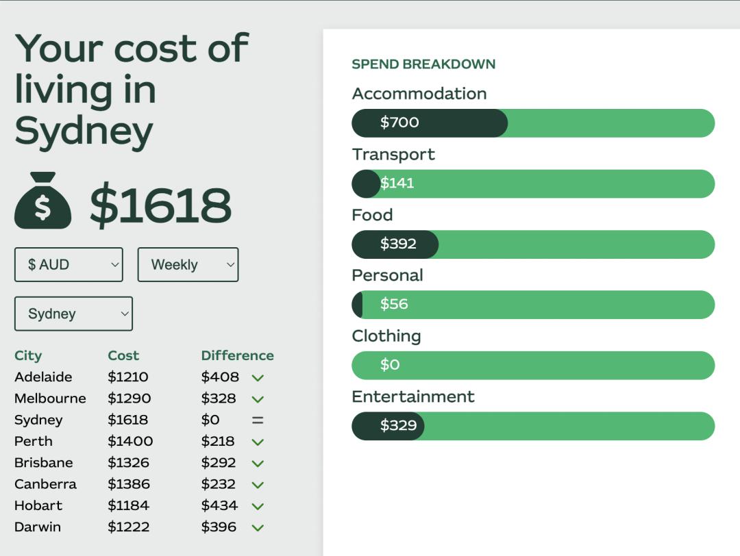Screen dimensions: 740x556
Task: Click the money bag icon
Action: coord(42,201)
